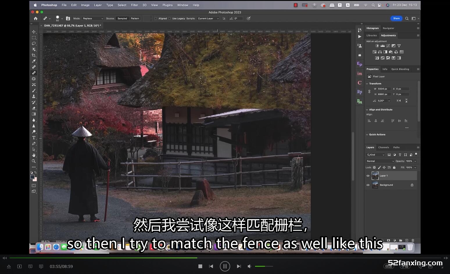Select the Move tool
This screenshot has height=274, width=450.
34,32
